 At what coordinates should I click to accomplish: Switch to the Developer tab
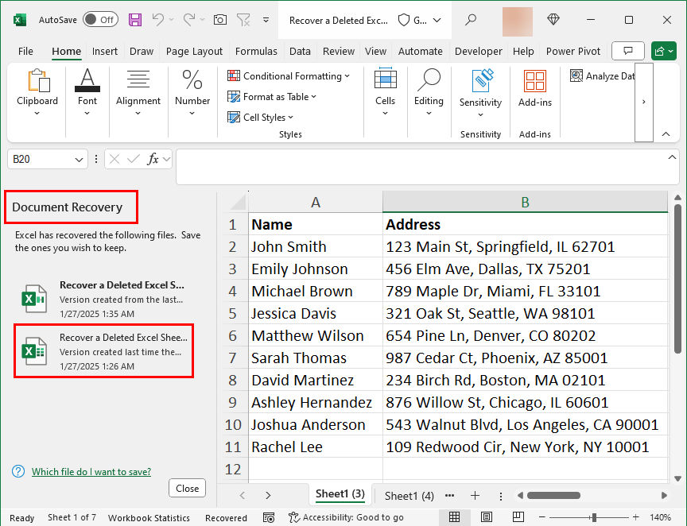coord(479,51)
